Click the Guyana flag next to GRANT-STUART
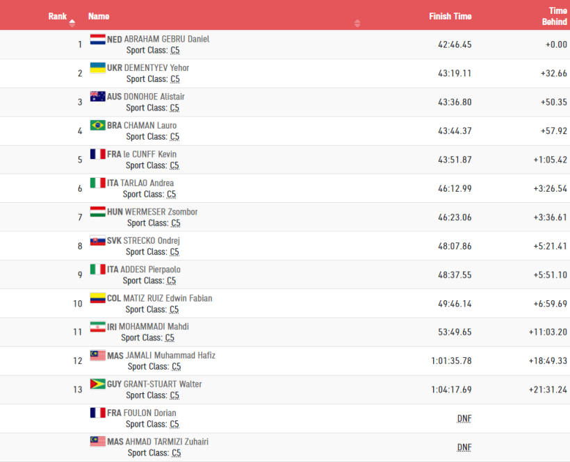Image resolution: width=570 pixels, height=462 pixels. tap(98, 384)
